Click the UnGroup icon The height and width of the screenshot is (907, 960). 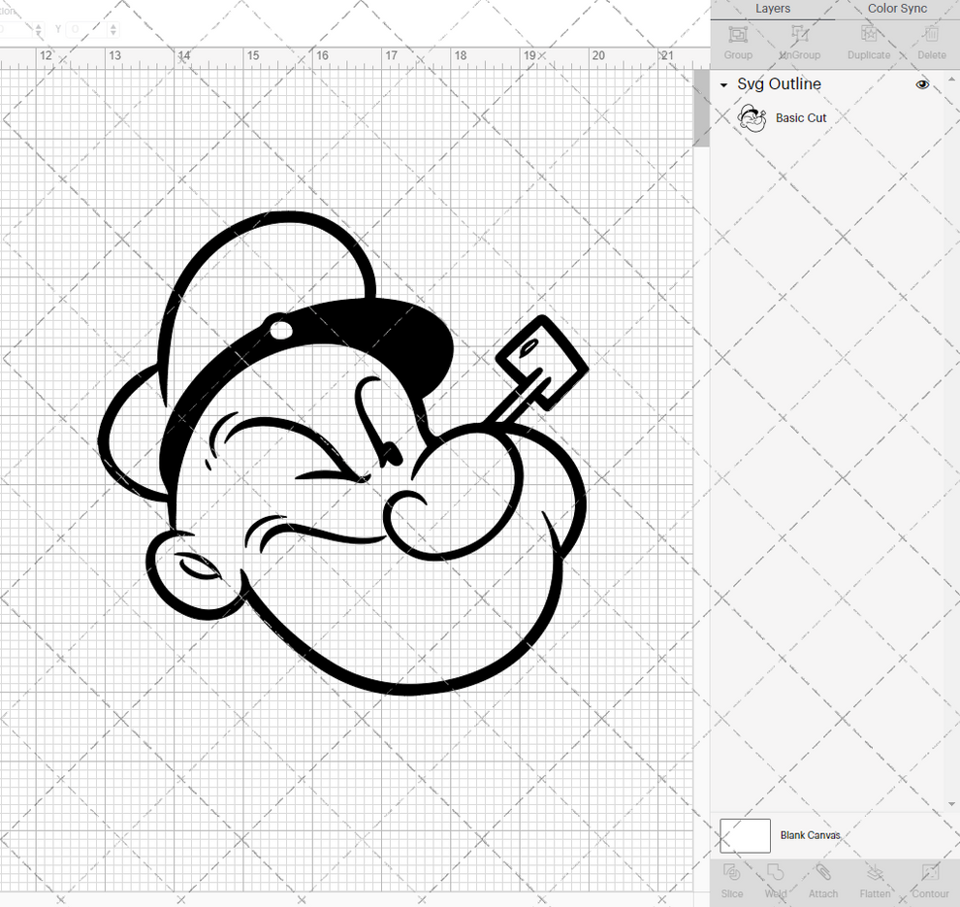799,41
